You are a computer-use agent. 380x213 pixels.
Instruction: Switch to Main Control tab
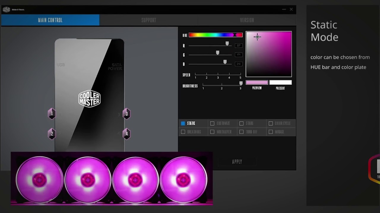pyautogui.click(x=50, y=20)
